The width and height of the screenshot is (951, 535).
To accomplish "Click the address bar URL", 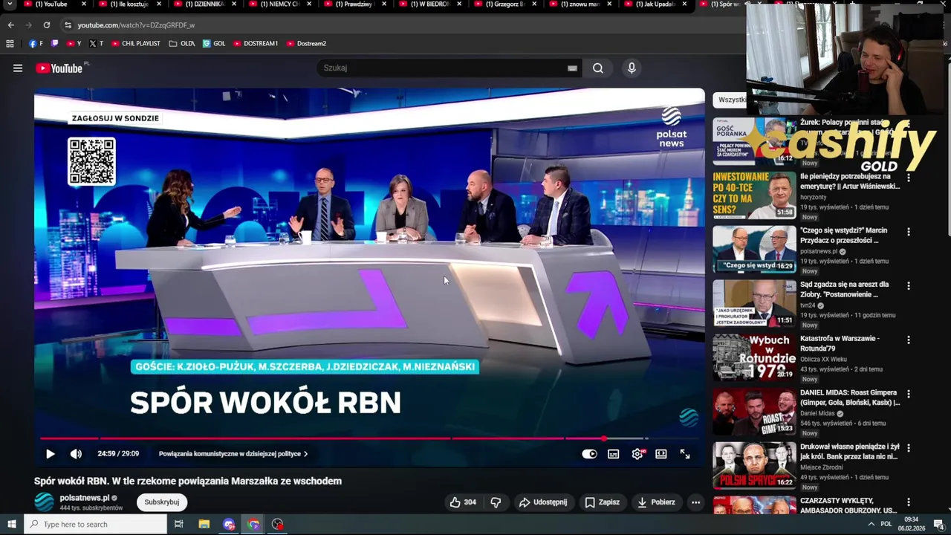I will coord(136,25).
